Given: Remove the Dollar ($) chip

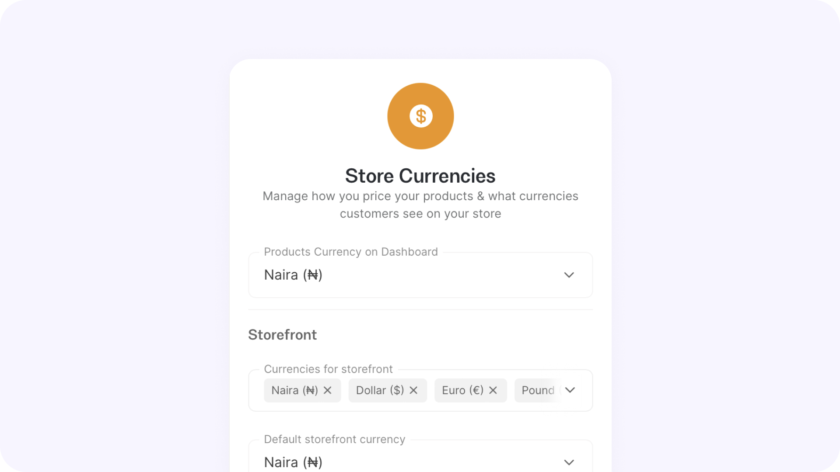Looking at the screenshot, I should tap(413, 390).
